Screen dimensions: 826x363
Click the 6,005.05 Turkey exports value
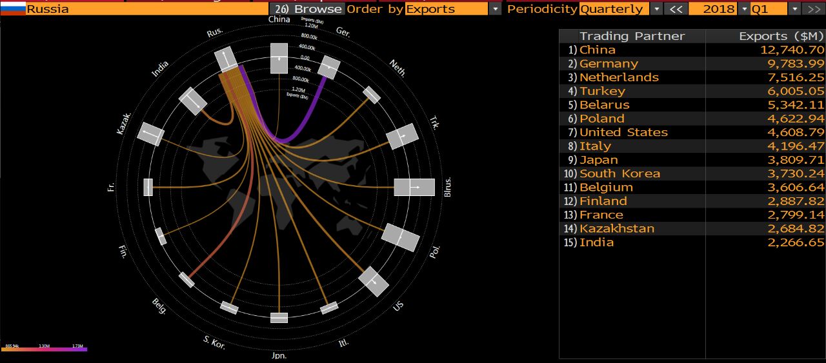[796, 91]
